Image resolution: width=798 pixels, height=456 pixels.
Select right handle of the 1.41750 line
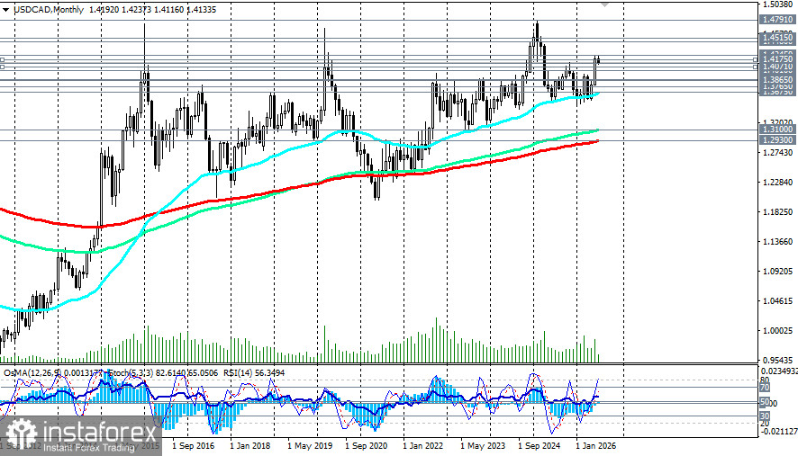pos(756,60)
